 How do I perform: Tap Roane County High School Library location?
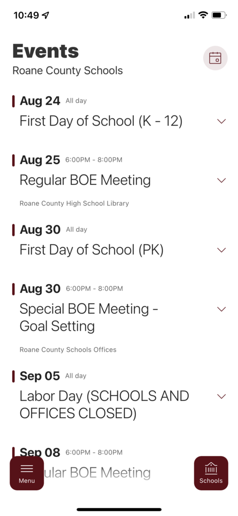74,204
